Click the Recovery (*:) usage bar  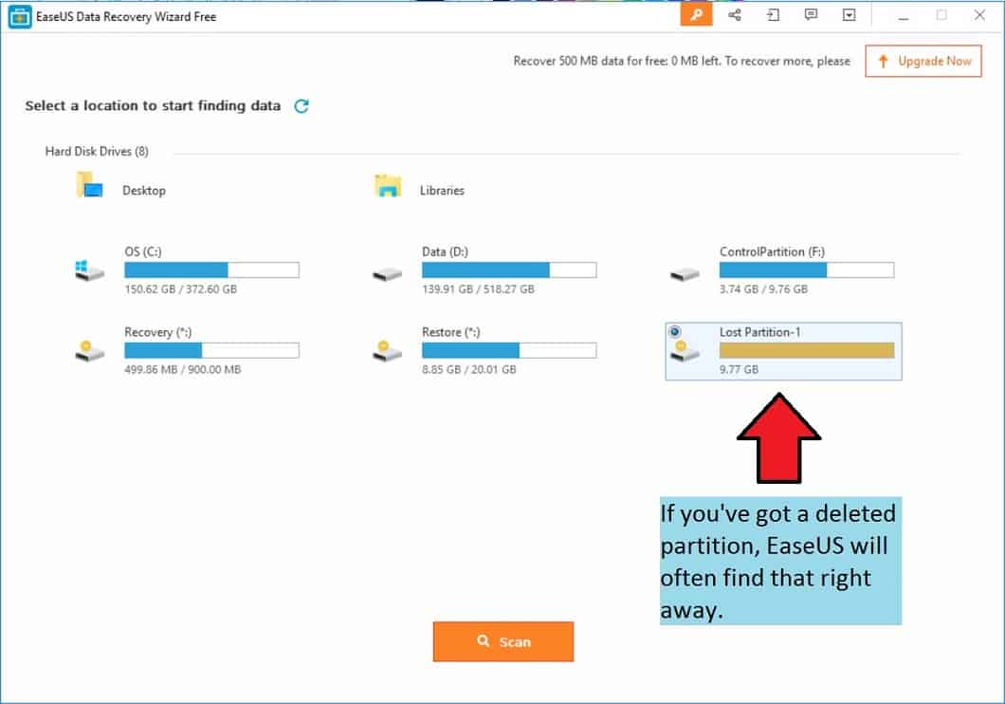point(211,350)
